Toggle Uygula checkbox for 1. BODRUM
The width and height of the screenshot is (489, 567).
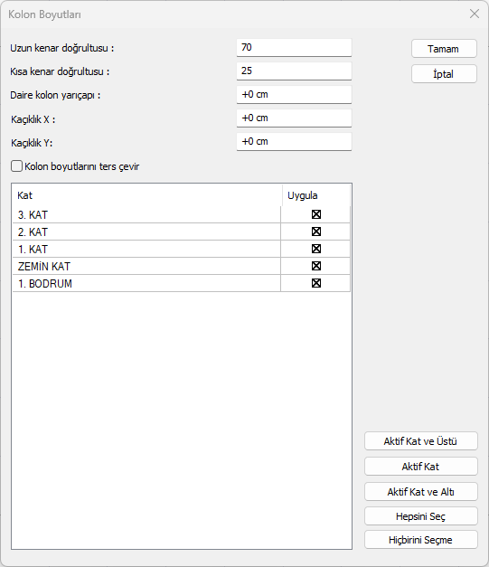coord(316,283)
